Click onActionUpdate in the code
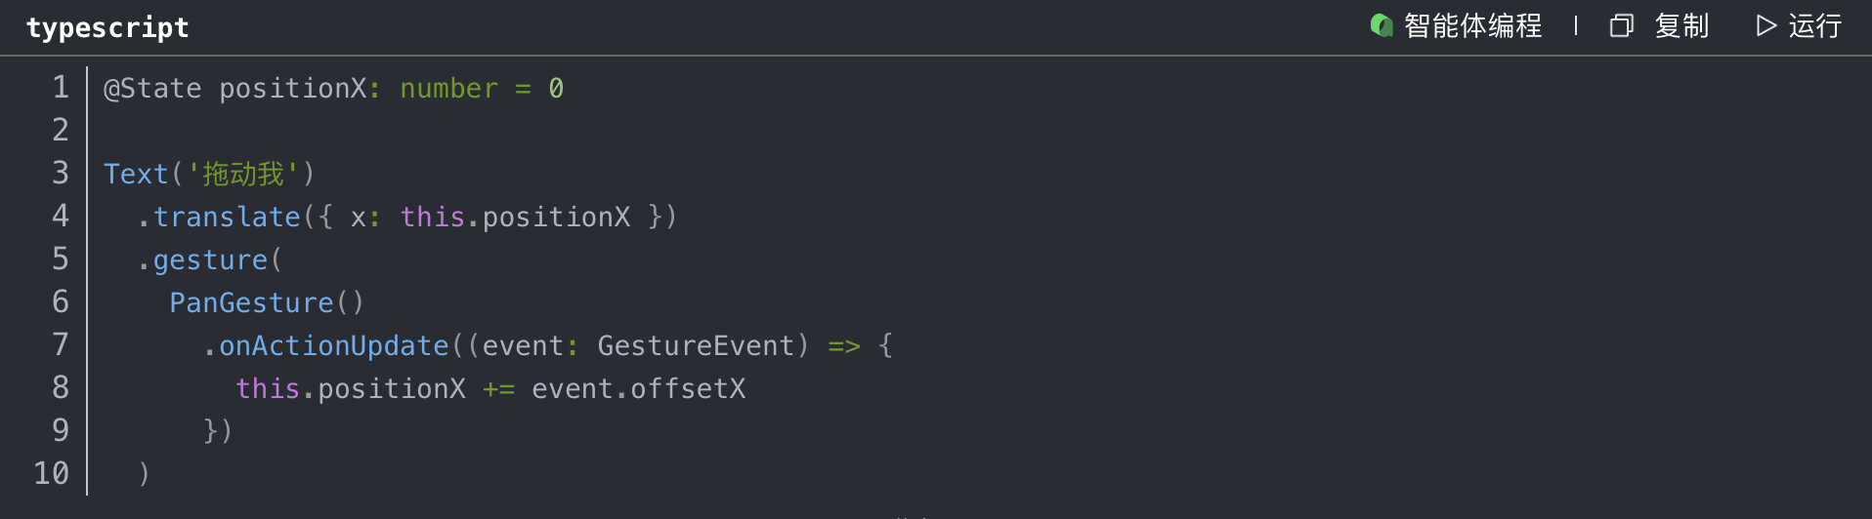1872x519 pixels. click(333, 346)
